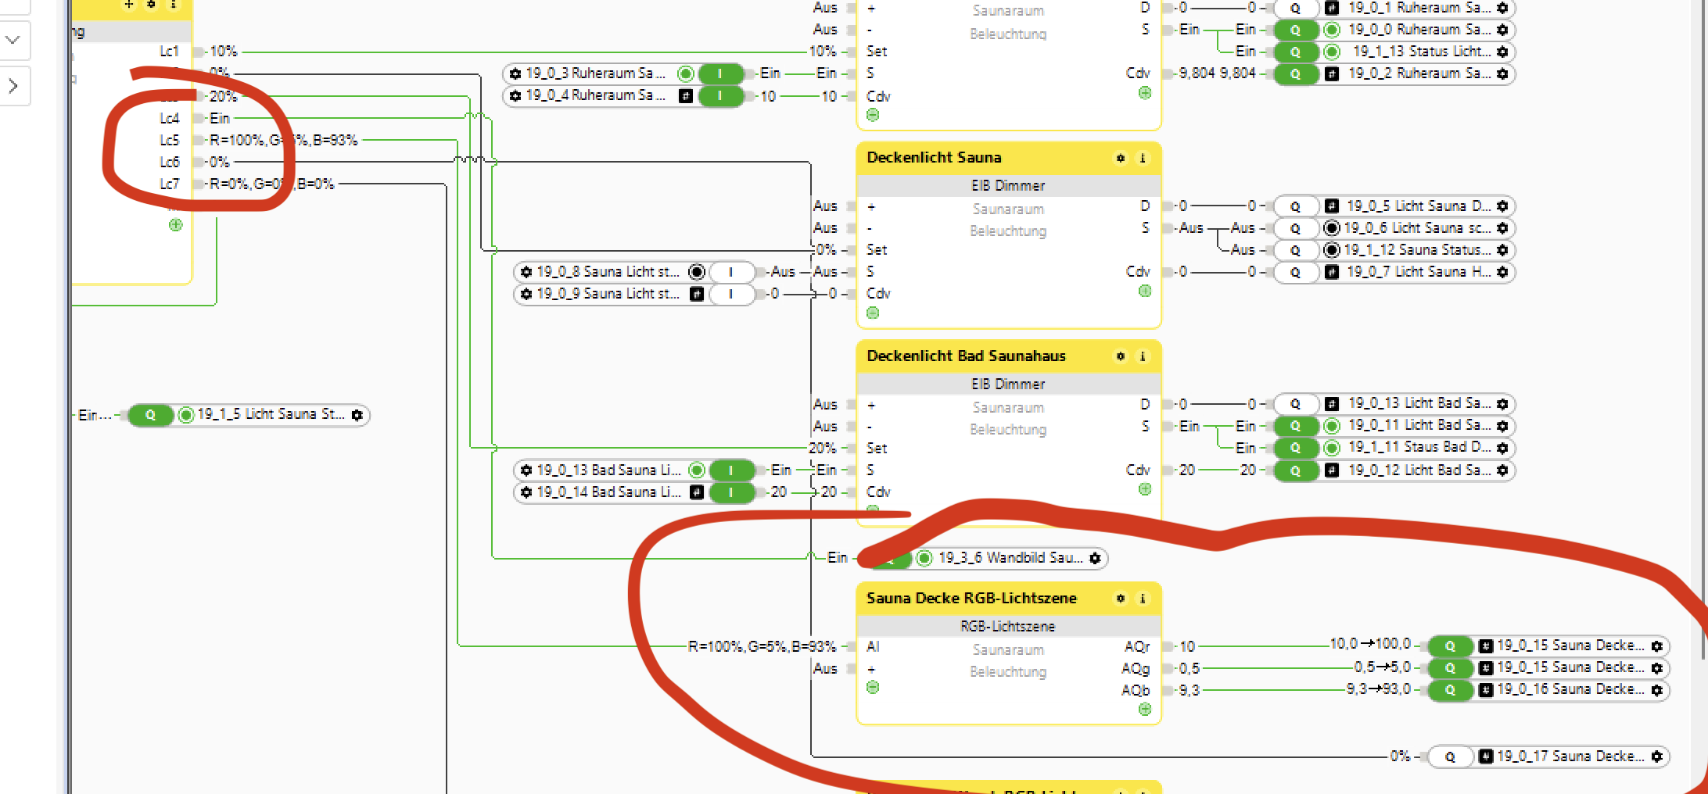Click the Lc7 output label
Viewport: 1708px width, 794px height.
(170, 184)
